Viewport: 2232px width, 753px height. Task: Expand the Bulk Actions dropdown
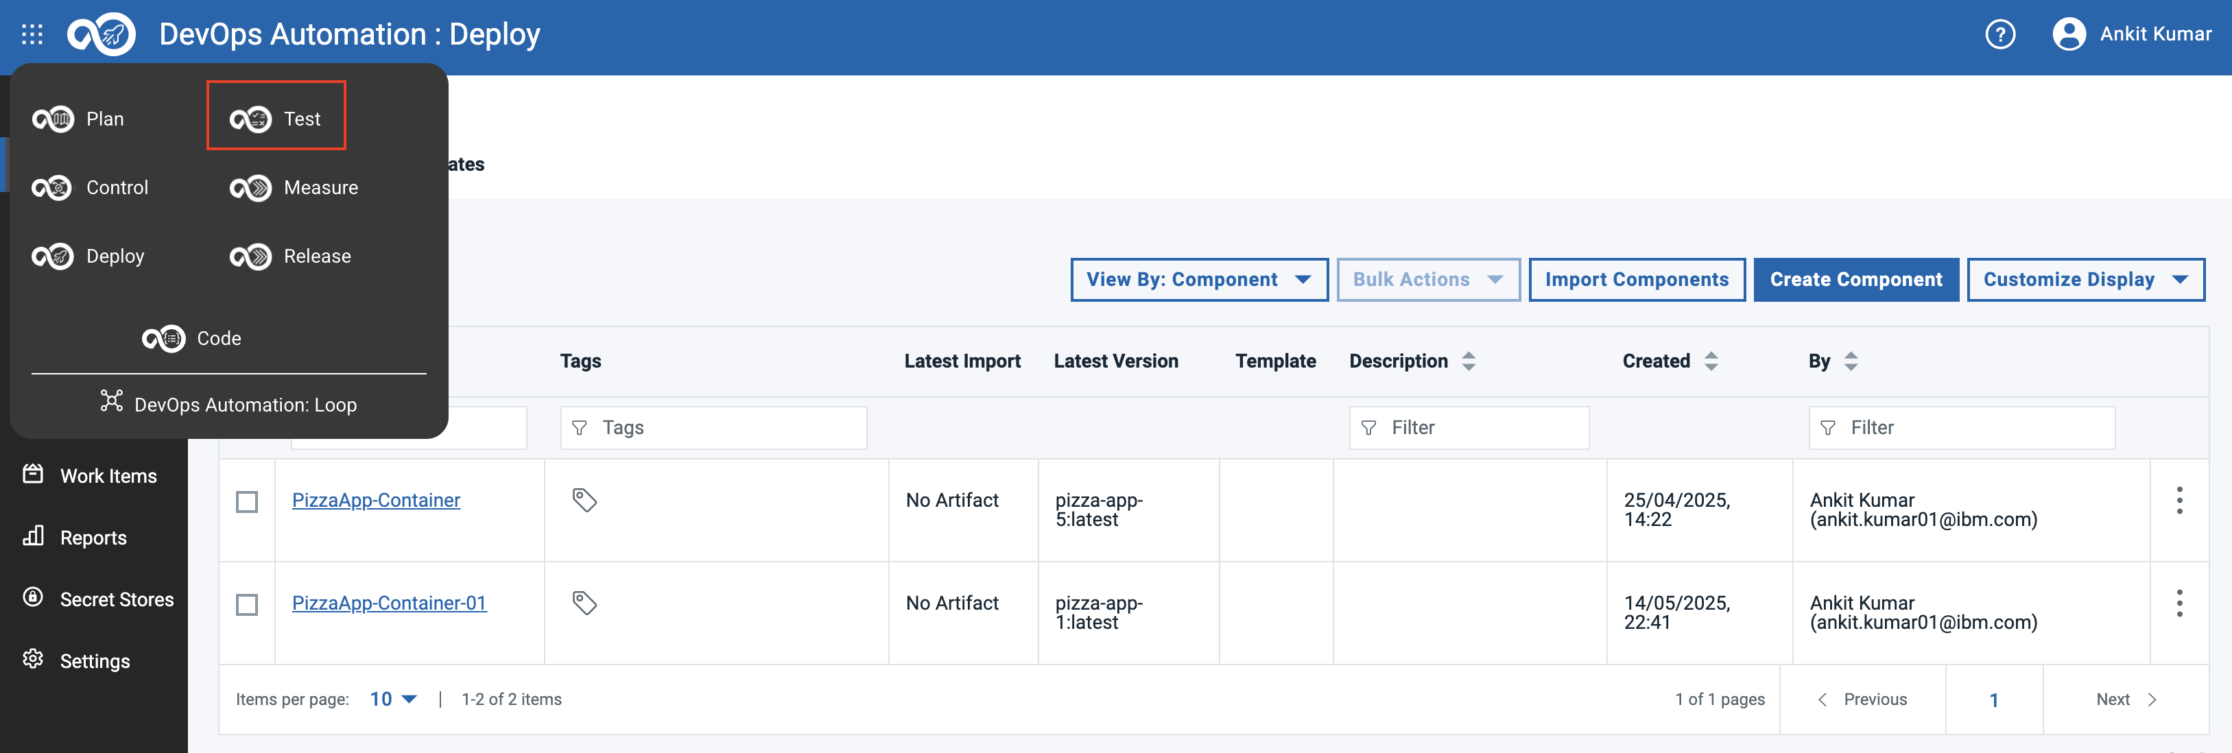pos(1428,279)
